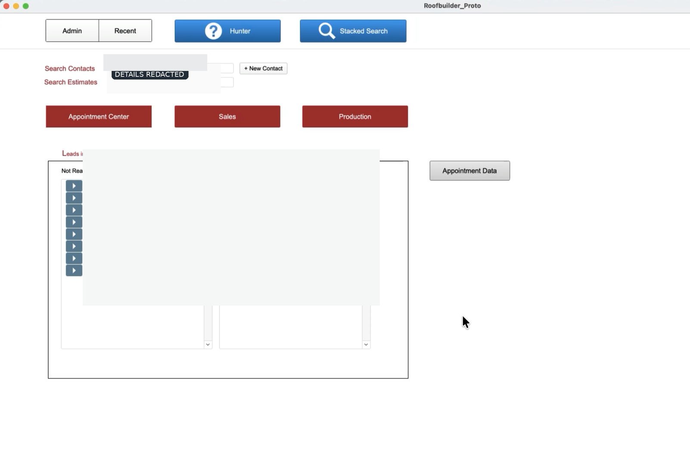690x456 pixels.
Task: Click the Roofbuilder_Proto window title
Action: coord(452,6)
